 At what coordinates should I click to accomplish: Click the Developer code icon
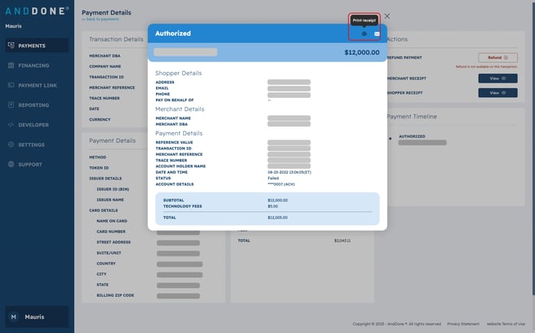pyautogui.click(x=11, y=125)
